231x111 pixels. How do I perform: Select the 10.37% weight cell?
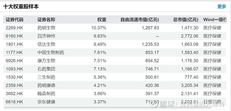coord(99,28)
